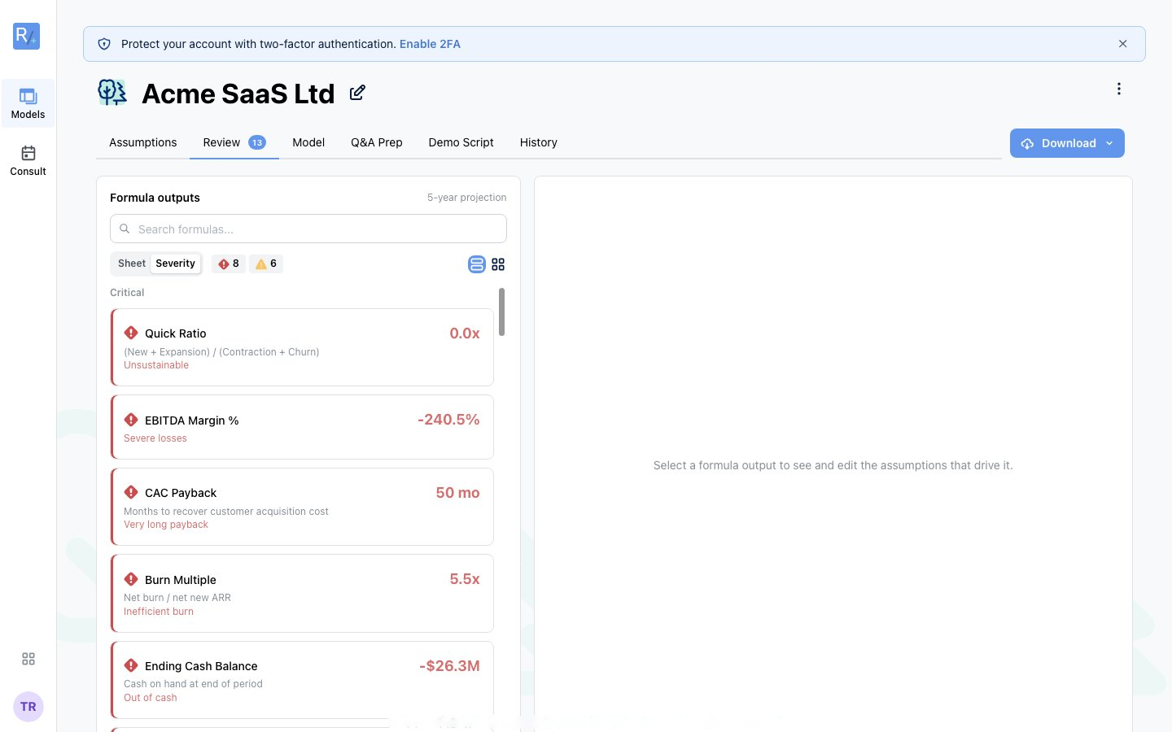The image size is (1172, 732).
Task: Open the three-dot more options menu
Action: tap(1119, 89)
